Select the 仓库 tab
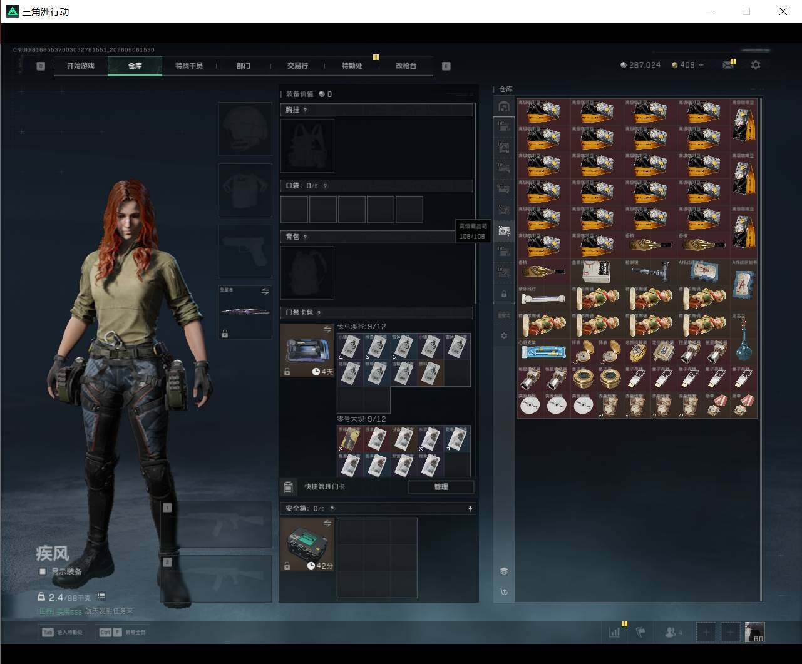This screenshot has height=664, width=802. click(135, 66)
